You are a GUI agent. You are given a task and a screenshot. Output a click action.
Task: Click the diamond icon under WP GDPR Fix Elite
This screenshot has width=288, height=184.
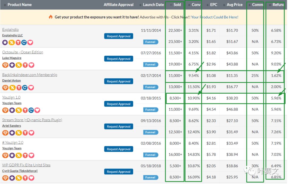pyautogui.click(x=5, y=178)
